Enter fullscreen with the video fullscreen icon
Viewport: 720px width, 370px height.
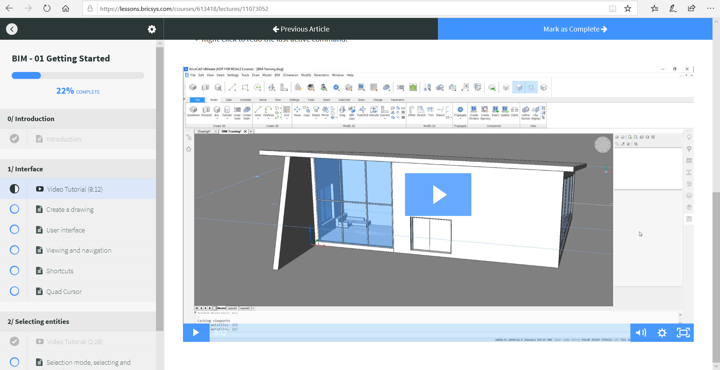tap(683, 333)
